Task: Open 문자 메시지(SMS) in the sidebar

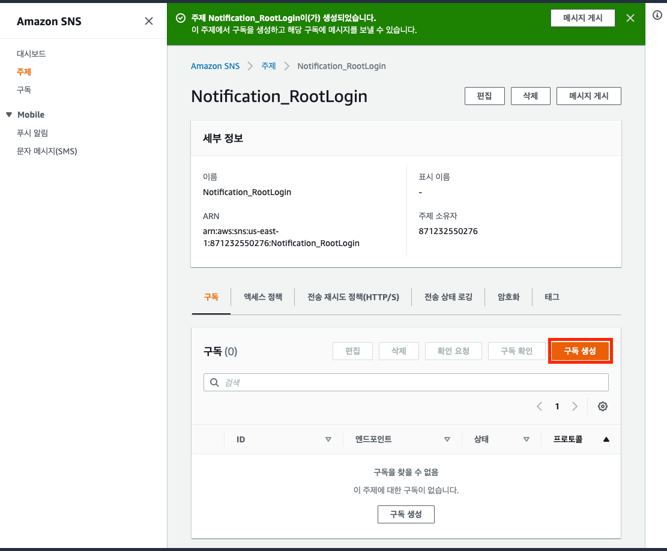Action: coord(47,151)
